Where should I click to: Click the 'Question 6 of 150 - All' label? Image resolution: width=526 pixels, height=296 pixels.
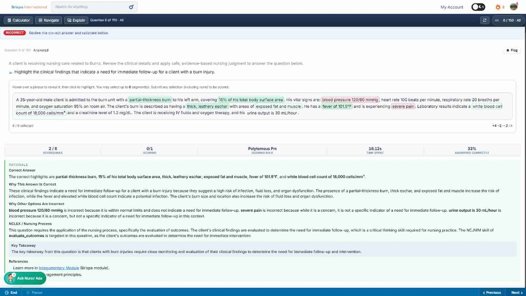click(107, 20)
